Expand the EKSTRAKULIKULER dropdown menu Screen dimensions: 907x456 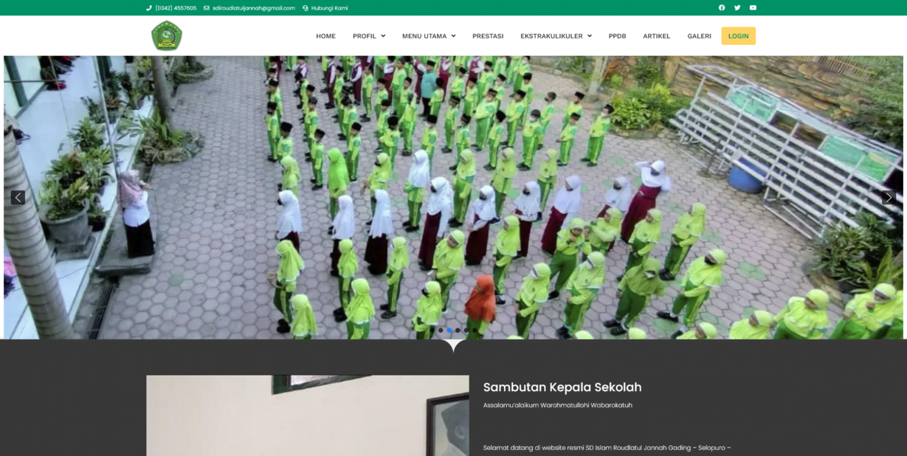pos(556,36)
